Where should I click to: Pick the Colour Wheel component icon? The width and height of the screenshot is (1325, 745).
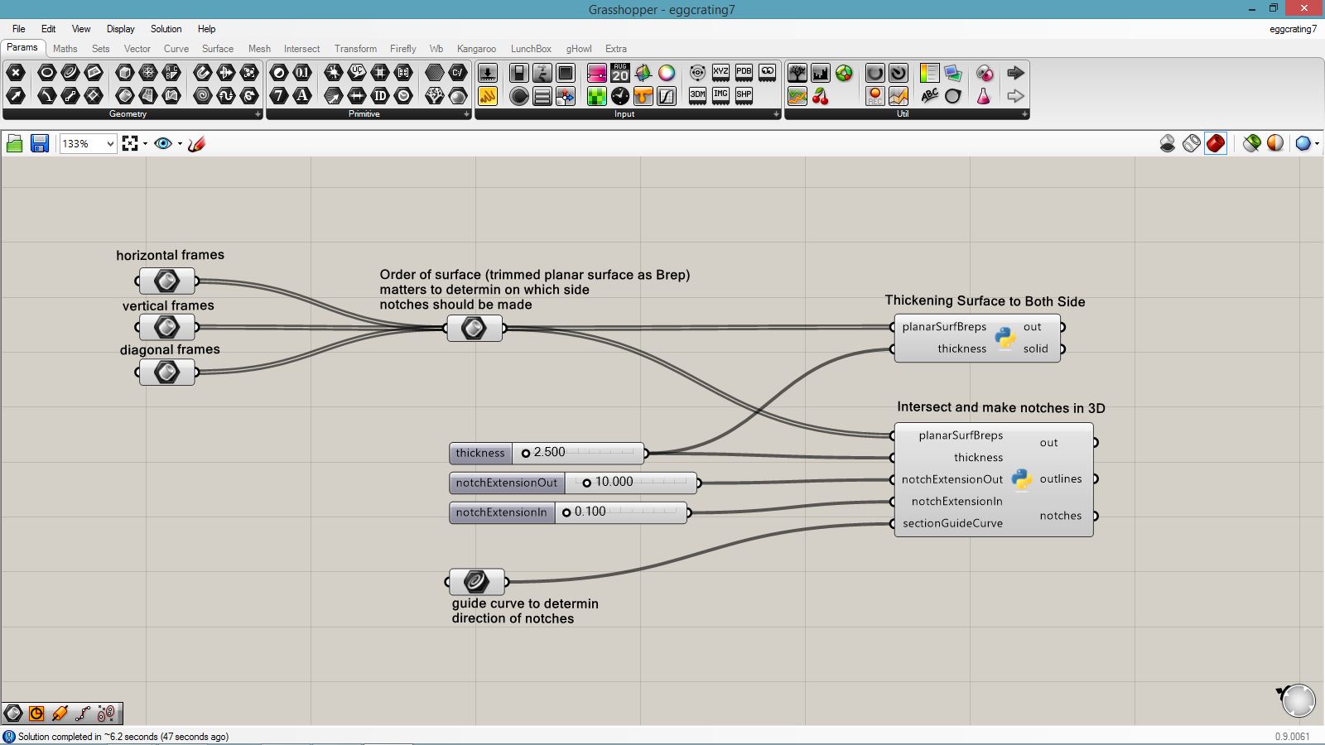tap(667, 73)
